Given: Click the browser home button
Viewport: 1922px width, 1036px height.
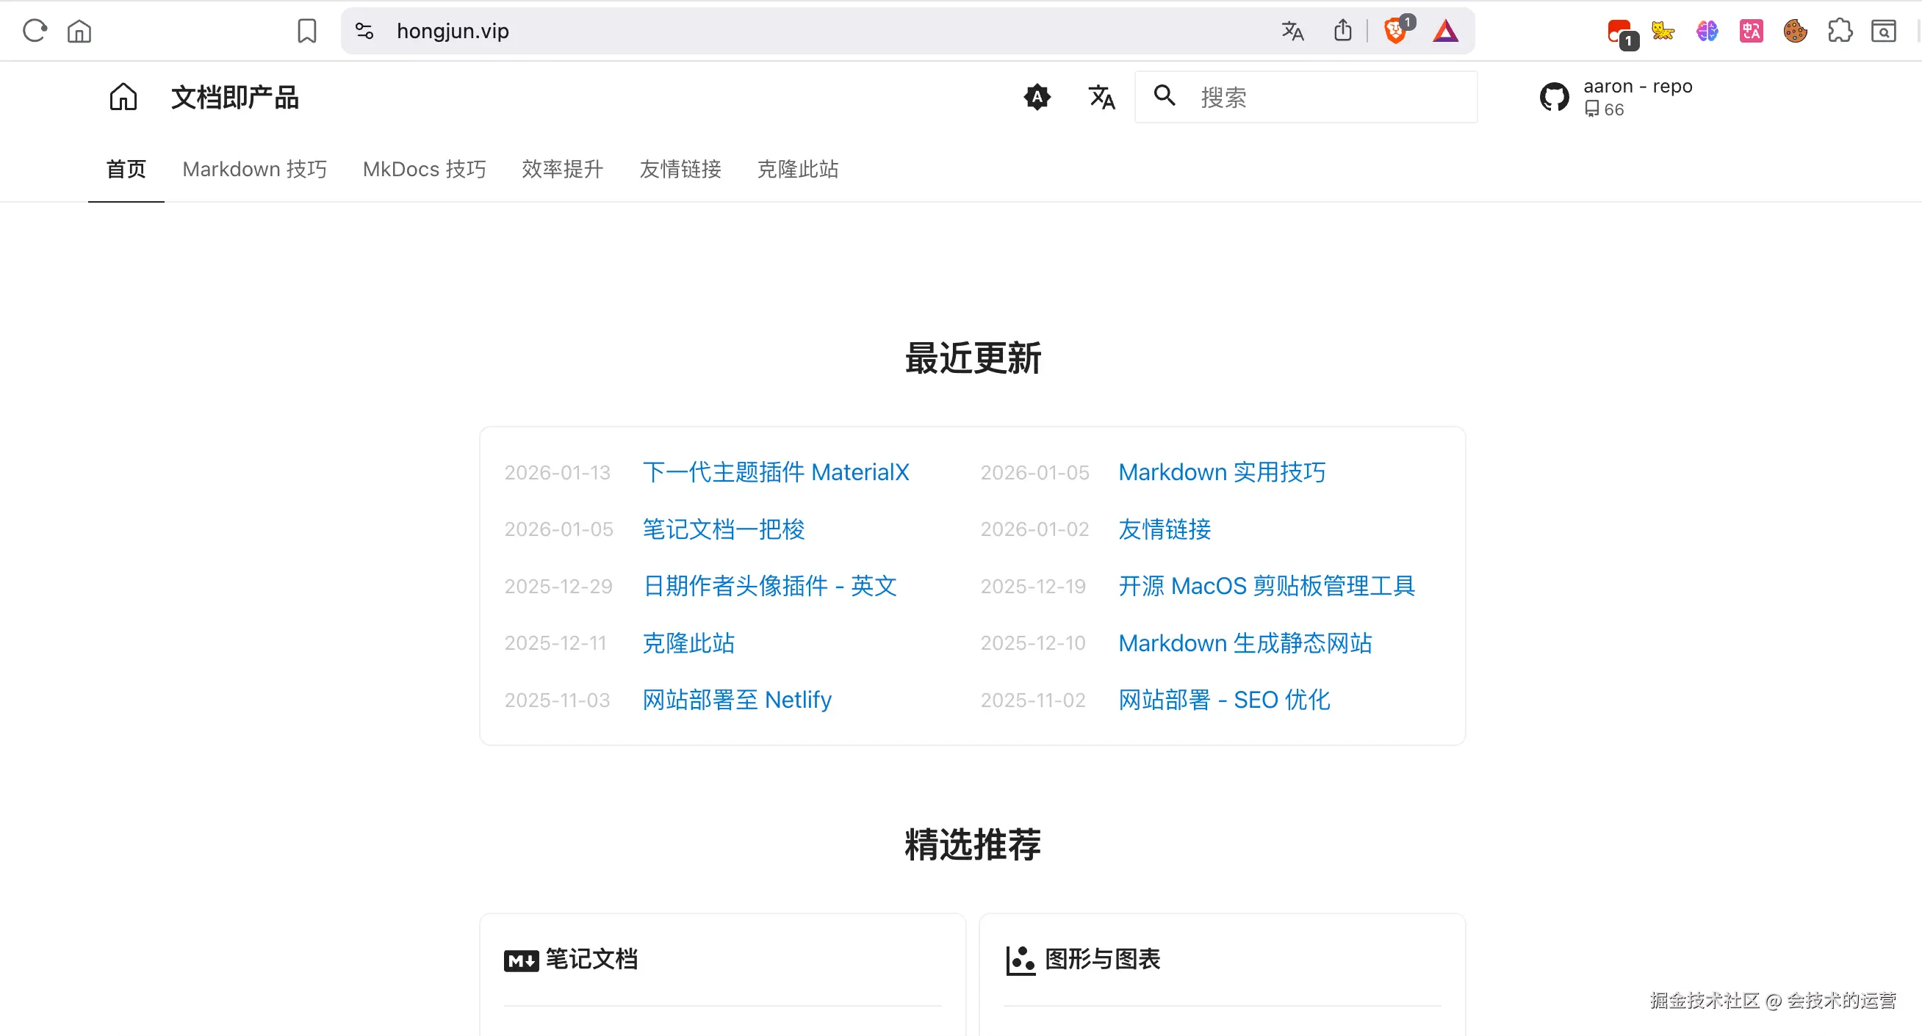Looking at the screenshot, I should [79, 31].
